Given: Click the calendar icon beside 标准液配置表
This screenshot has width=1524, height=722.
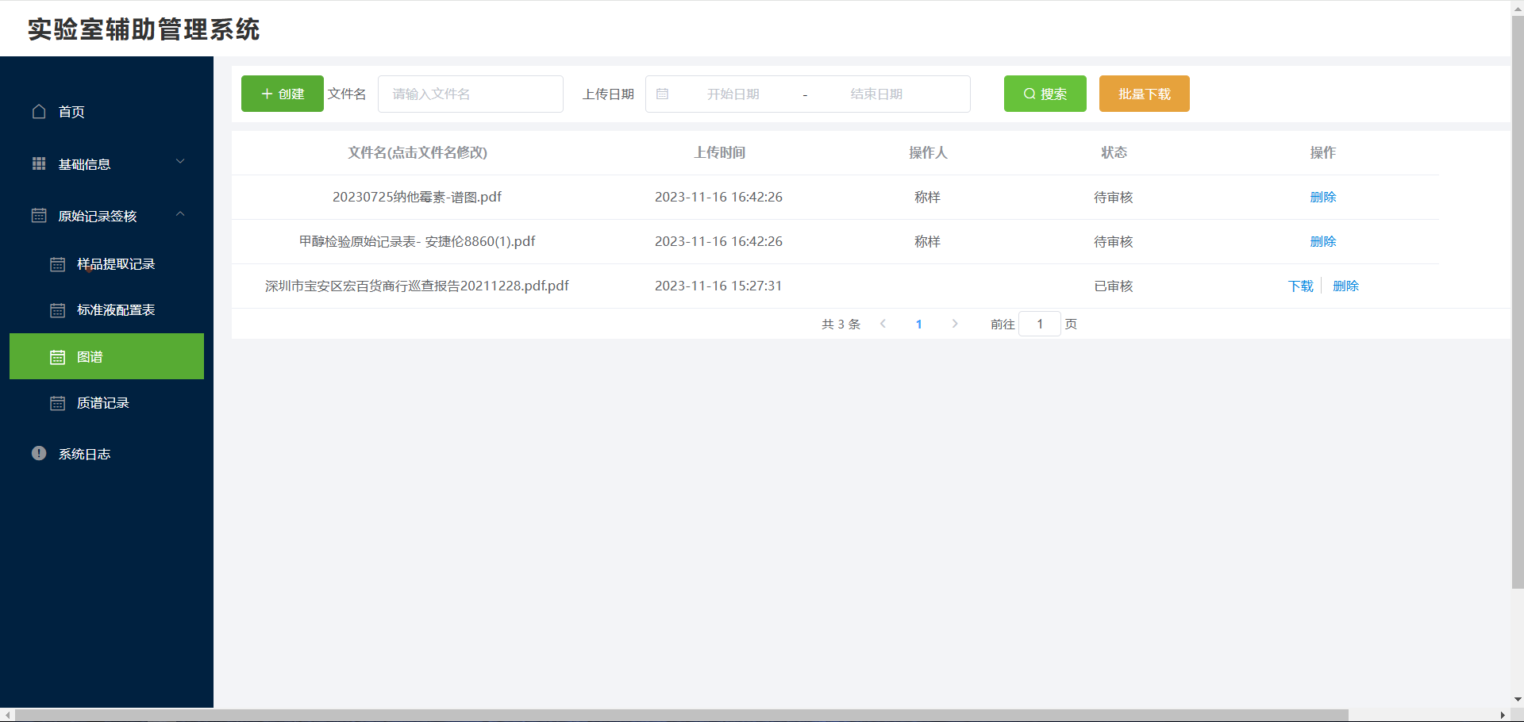Looking at the screenshot, I should [58, 310].
